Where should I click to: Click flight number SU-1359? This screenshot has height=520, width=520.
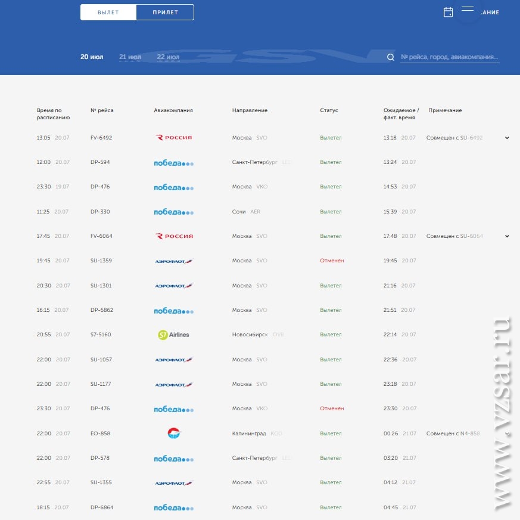pyautogui.click(x=101, y=261)
